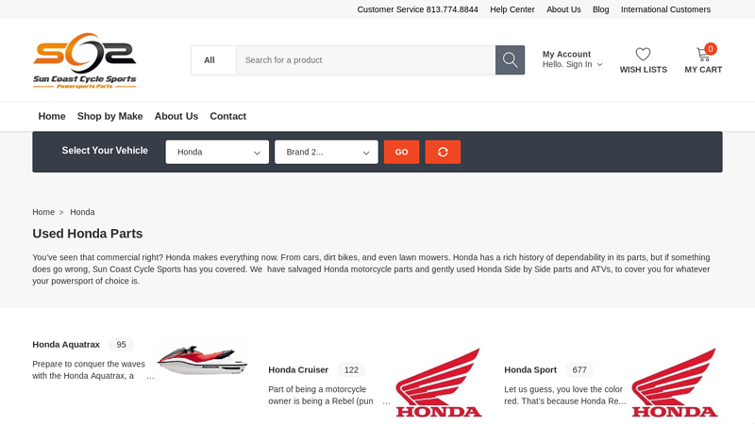Open the Help Center link
Viewport: 755px width, 424px height.
click(512, 9)
